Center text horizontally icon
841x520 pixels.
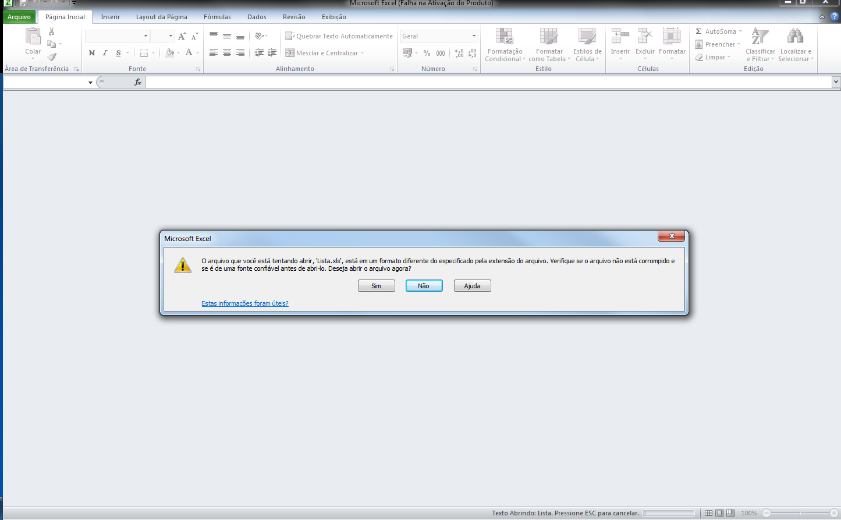coord(227,53)
